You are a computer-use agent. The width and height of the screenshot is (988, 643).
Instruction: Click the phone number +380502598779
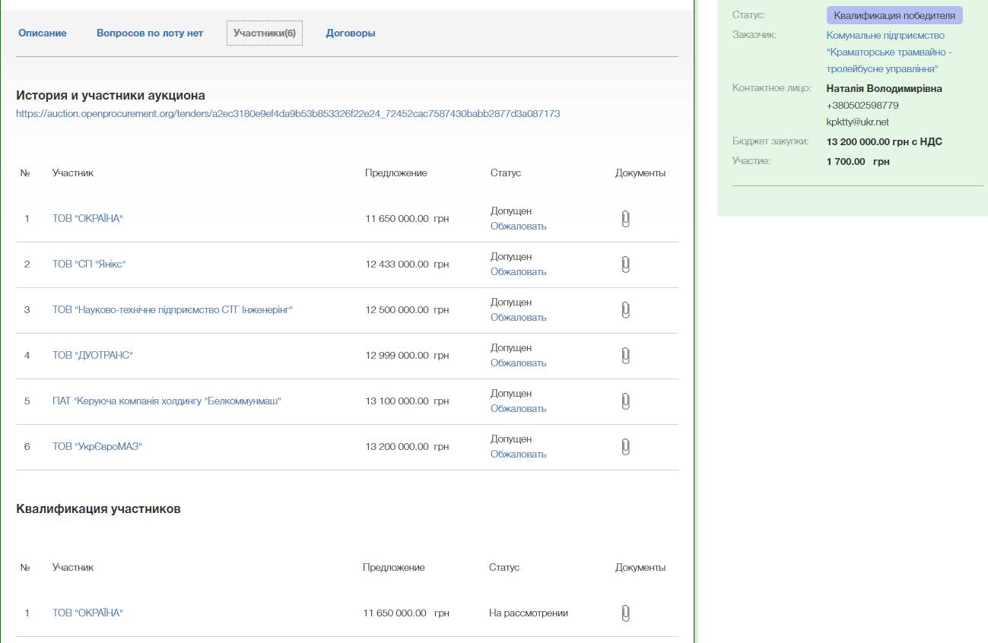[x=863, y=106]
